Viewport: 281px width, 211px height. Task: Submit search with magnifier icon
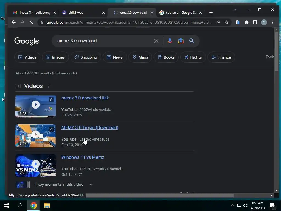(192, 41)
